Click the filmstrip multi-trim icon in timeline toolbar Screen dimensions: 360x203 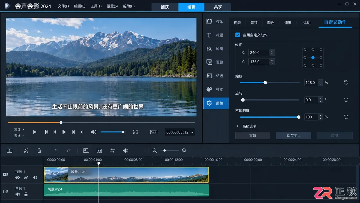point(99,151)
